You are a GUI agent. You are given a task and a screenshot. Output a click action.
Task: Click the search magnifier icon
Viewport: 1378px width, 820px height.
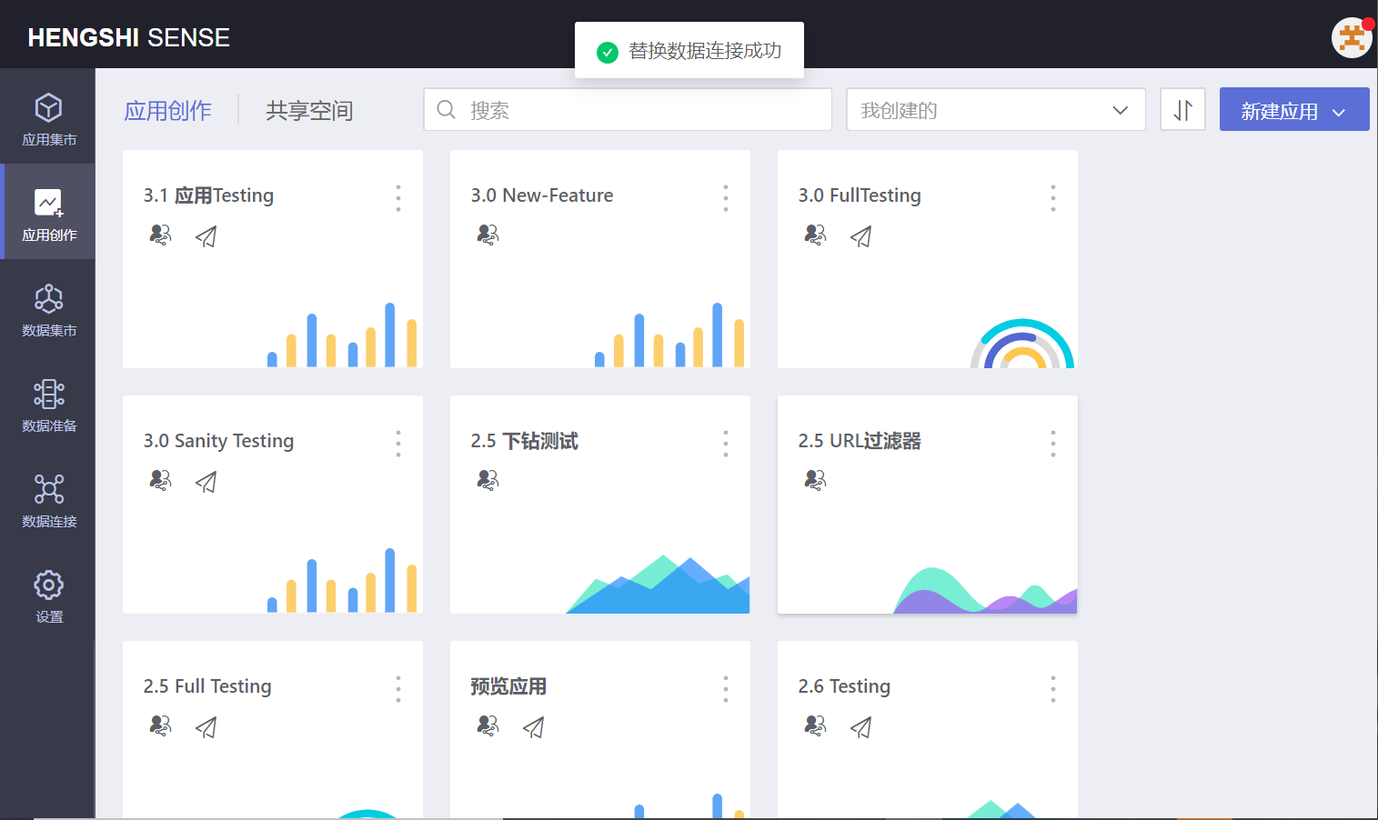pyautogui.click(x=447, y=110)
